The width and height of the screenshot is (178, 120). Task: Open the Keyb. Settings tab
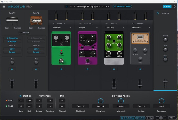127,118
